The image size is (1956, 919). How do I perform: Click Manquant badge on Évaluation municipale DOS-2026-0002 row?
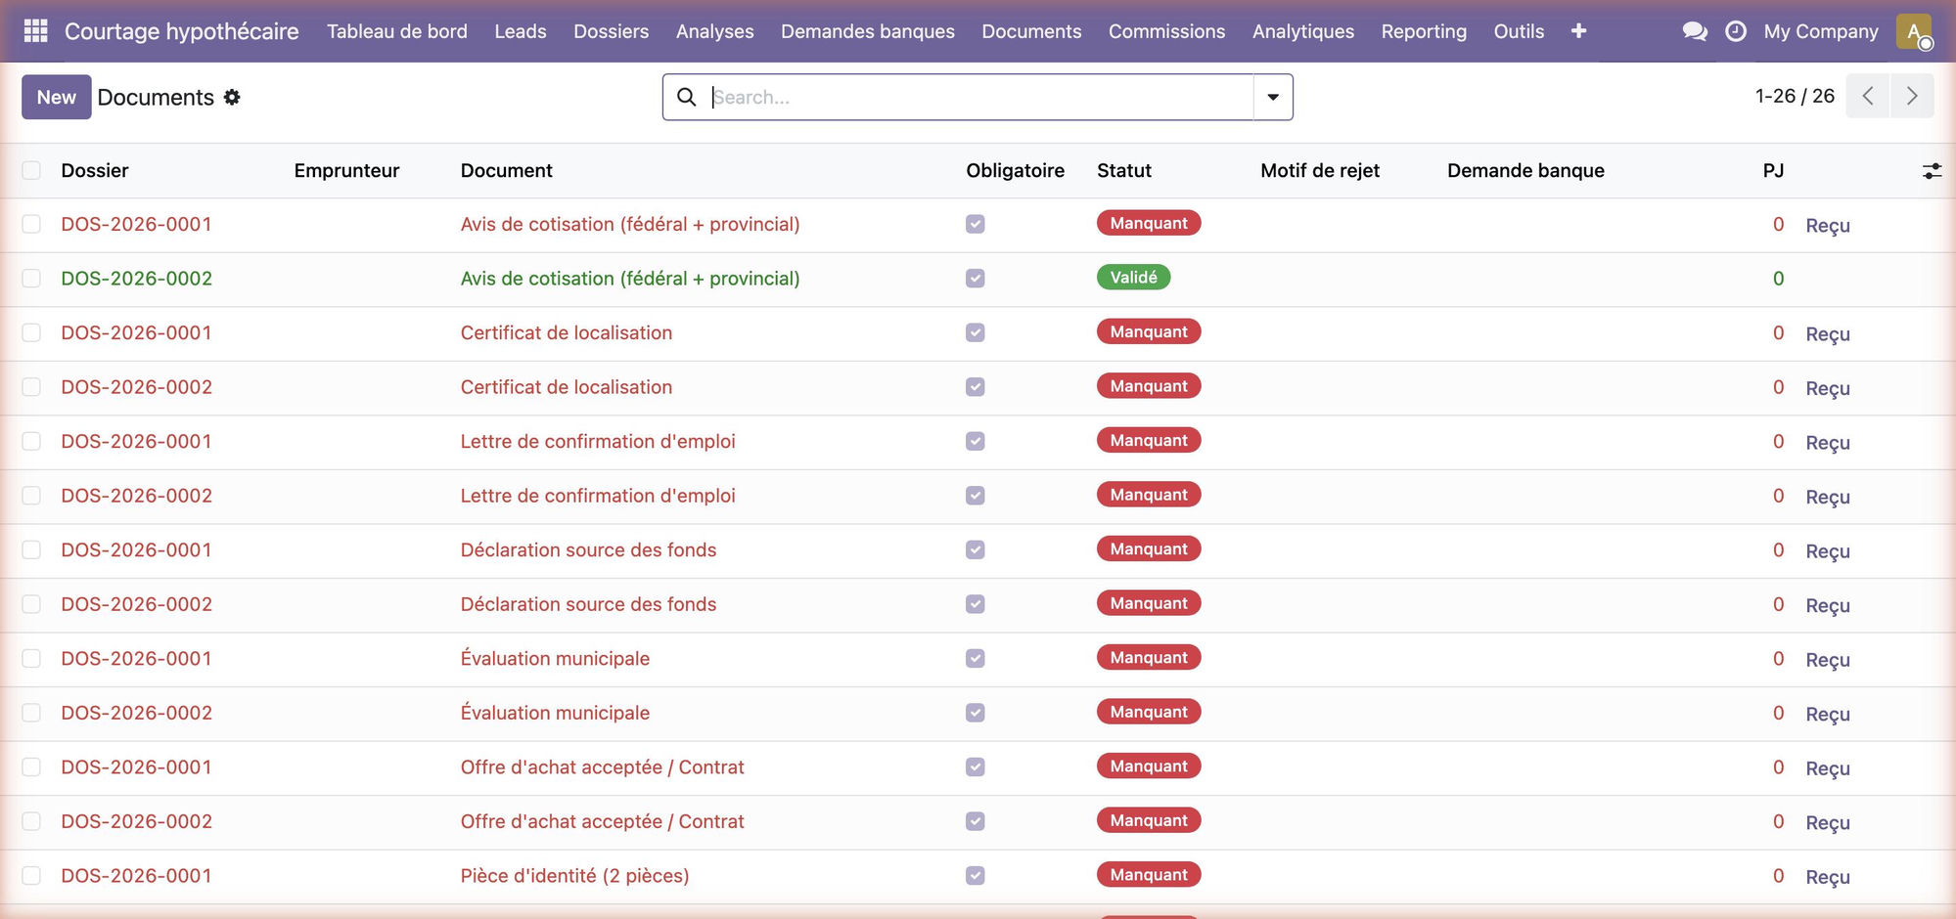[1149, 712]
